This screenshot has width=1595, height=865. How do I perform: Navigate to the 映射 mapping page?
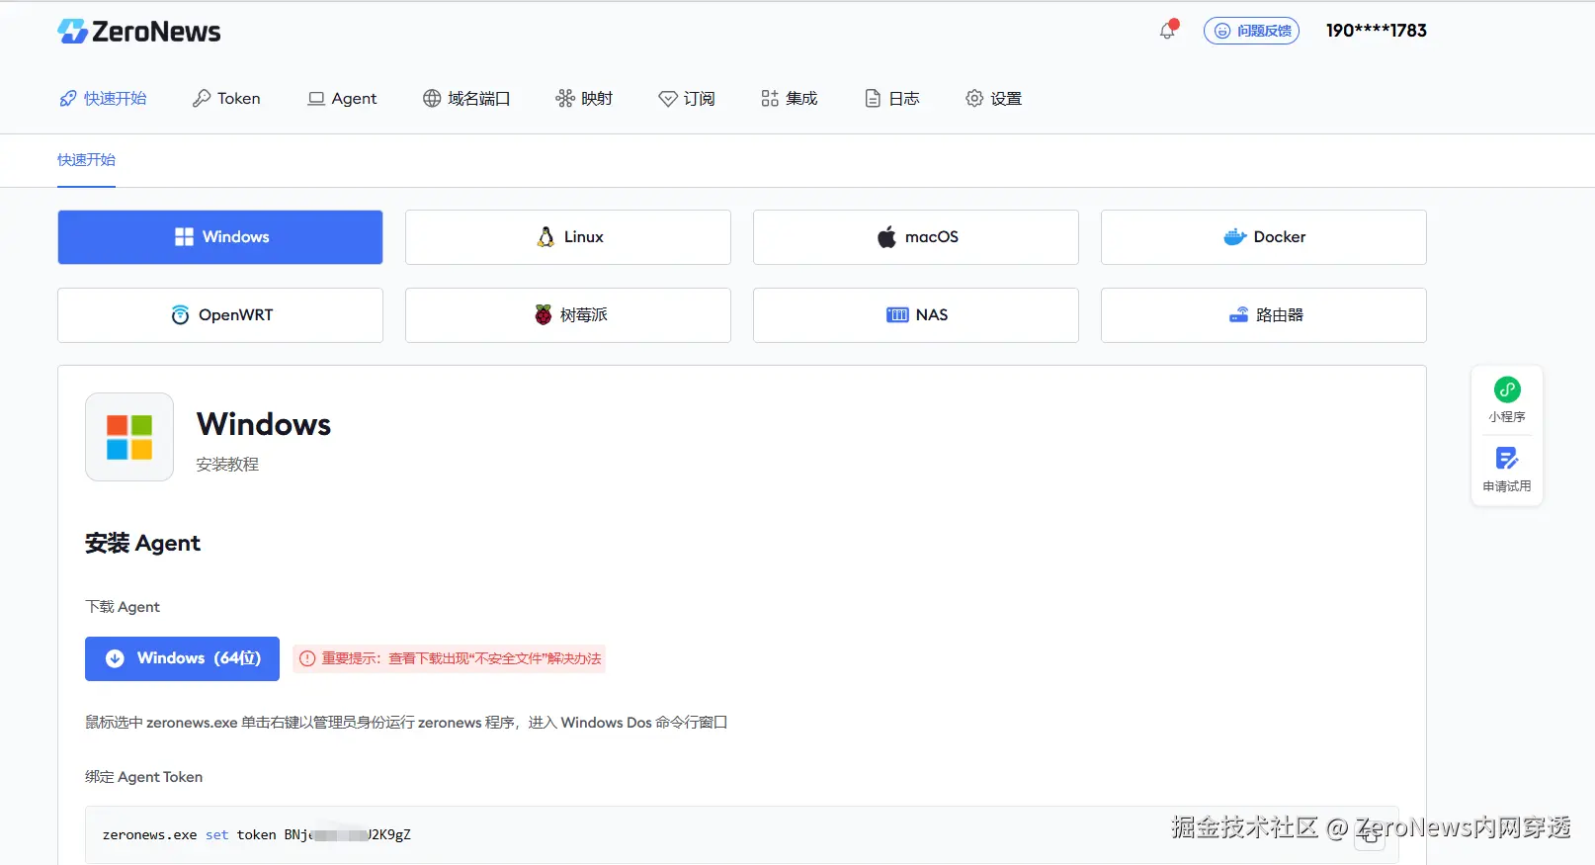pos(584,99)
